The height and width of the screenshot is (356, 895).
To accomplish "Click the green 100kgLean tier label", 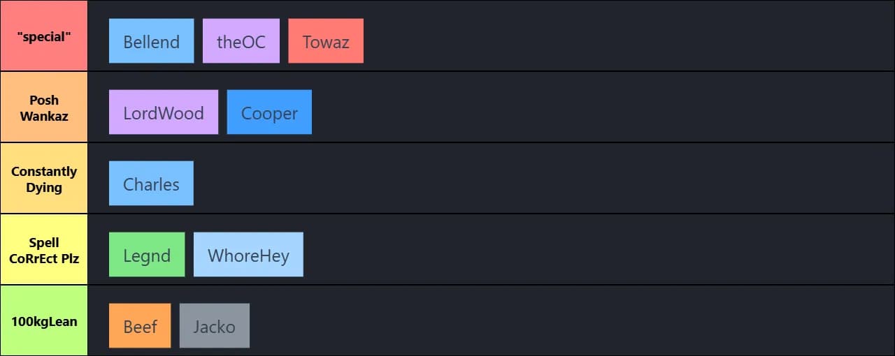I will pyautogui.click(x=43, y=321).
